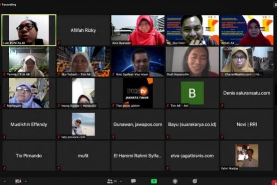Click the green Share Screen icon
Screen dimensions: 277x185
154,181
